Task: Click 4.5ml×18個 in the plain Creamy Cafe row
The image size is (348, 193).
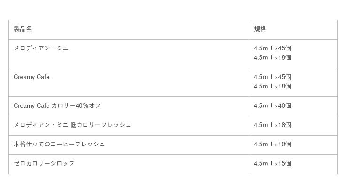Action: tap(272, 87)
